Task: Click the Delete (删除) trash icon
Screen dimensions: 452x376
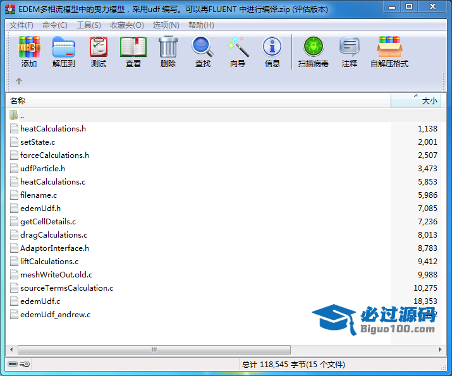Action: coord(168,52)
